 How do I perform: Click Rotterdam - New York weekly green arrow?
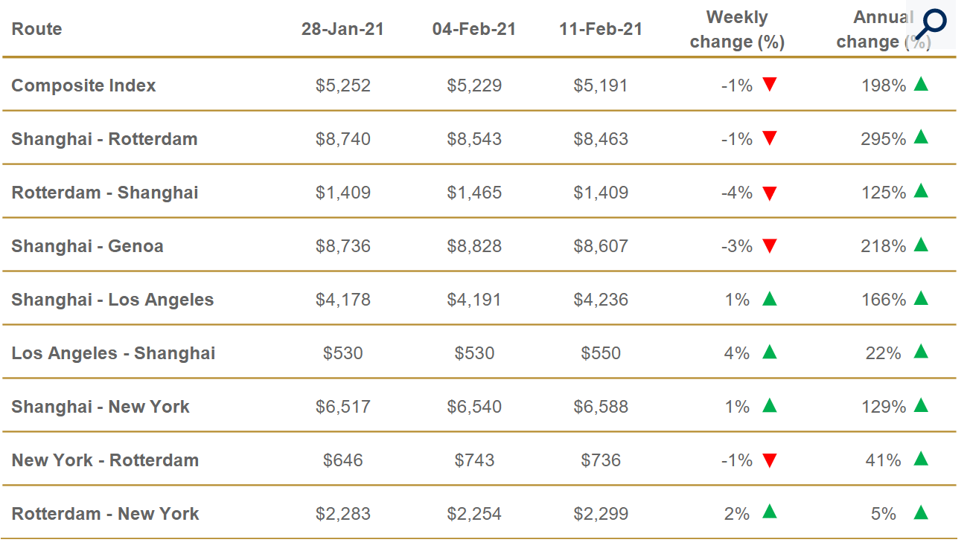coord(770,512)
